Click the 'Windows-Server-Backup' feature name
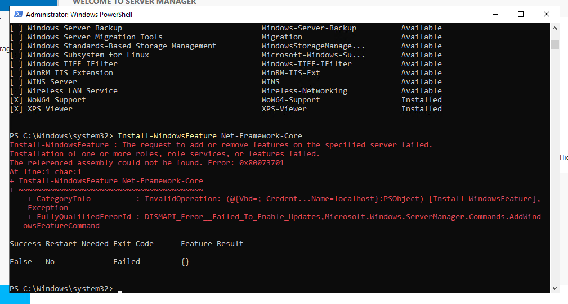568x304 pixels. coord(309,28)
